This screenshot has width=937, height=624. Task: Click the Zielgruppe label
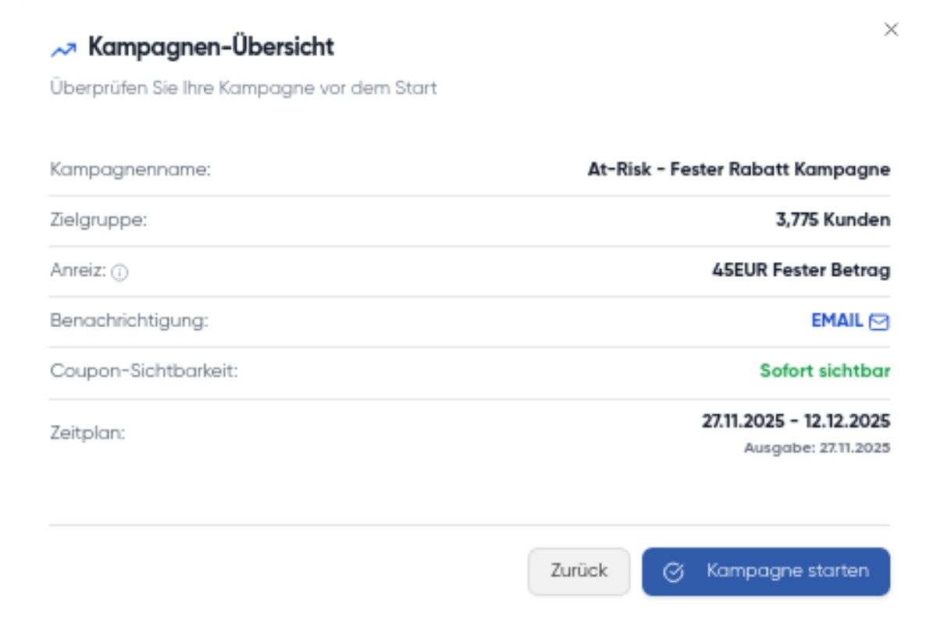pyautogui.click(x=98, y=220)
